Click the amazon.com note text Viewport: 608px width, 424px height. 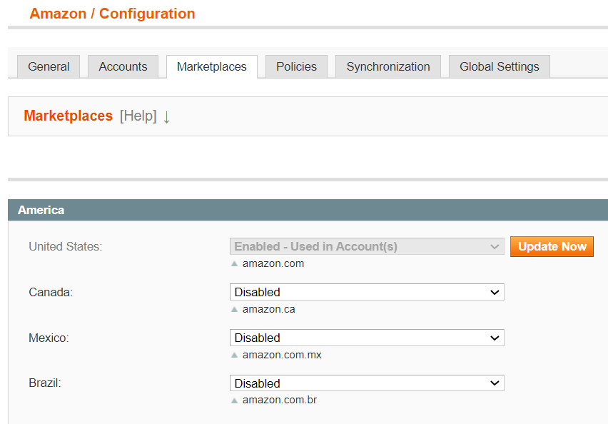click(273, 264)
